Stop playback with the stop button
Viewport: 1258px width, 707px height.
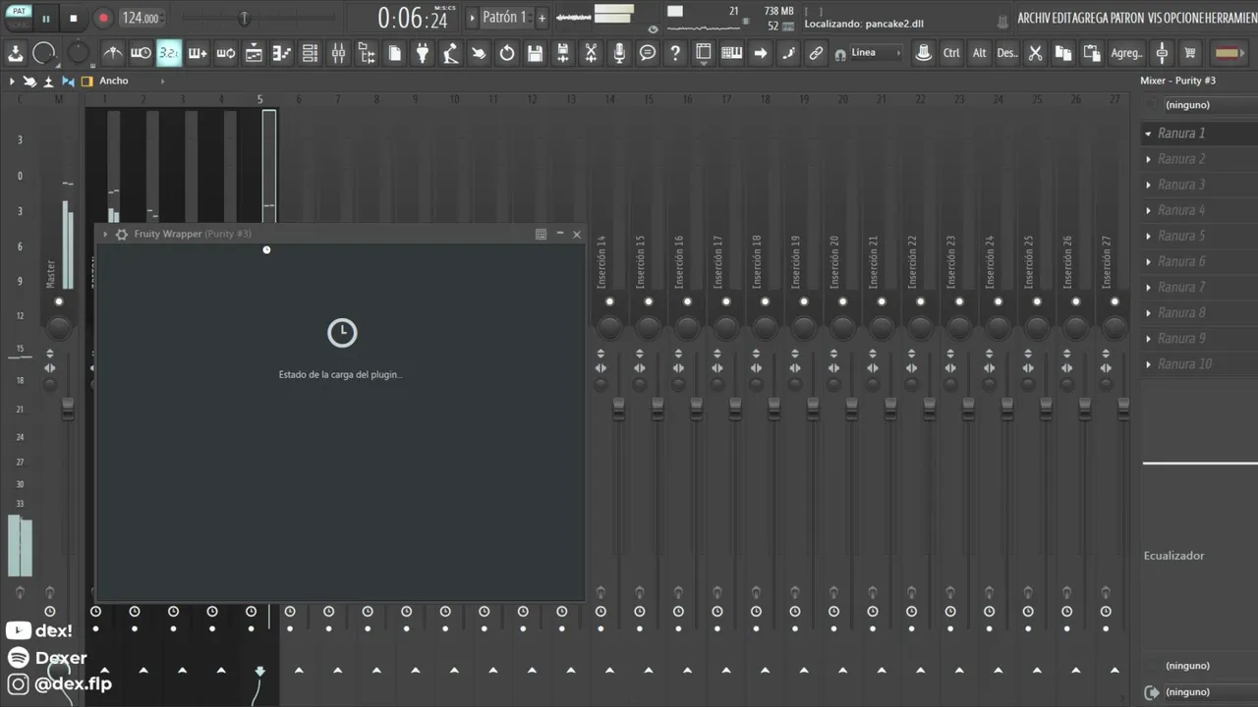[74, 18]
